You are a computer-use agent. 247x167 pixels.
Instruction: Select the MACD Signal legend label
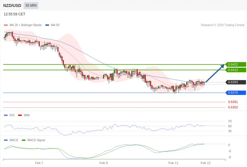[36, 140]
